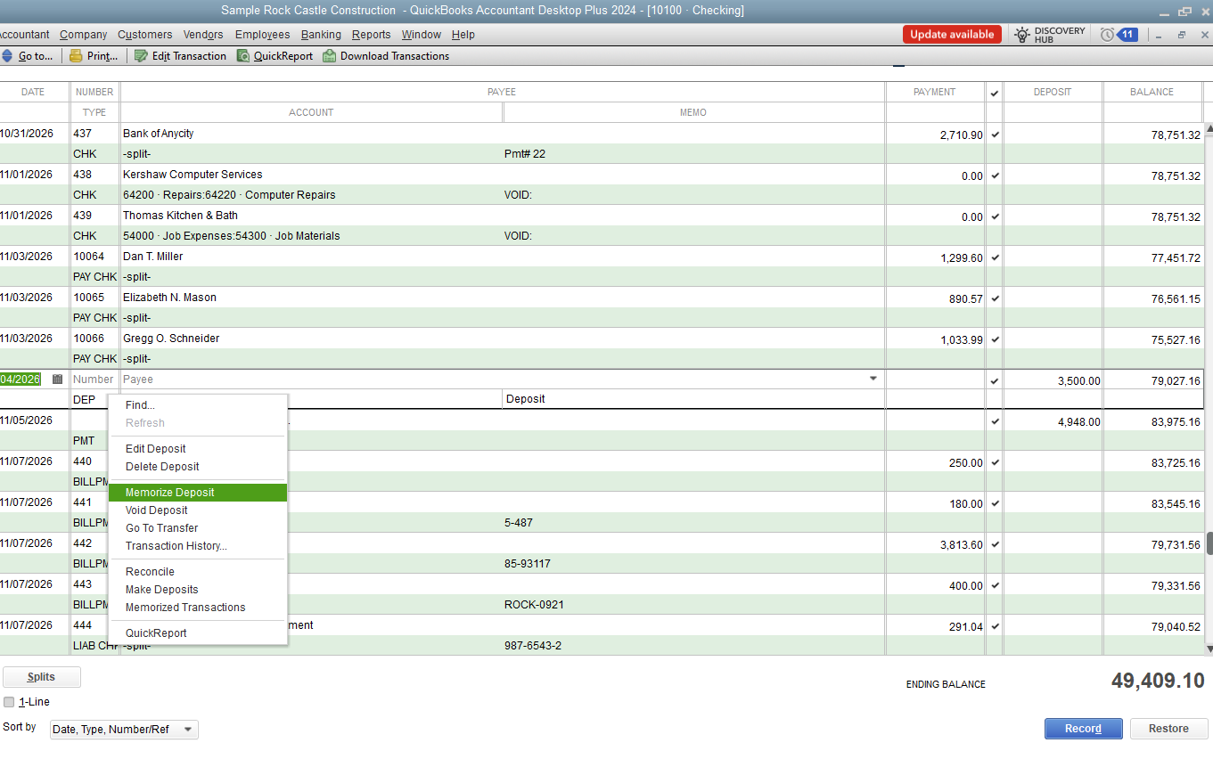The image size is (1213, 759).
Task: Click the memo Pmt# 22
Action: point(525,154)
